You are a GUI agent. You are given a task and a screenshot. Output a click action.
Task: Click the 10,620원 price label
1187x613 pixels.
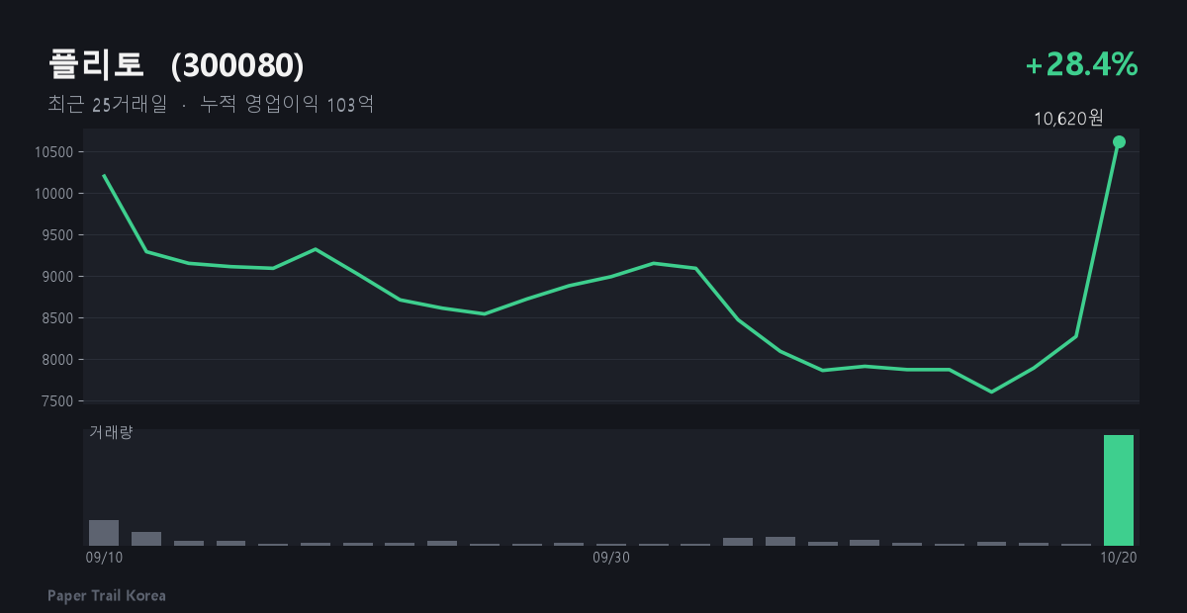pos(1068,119)
